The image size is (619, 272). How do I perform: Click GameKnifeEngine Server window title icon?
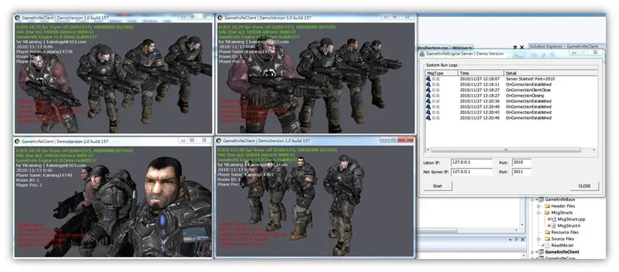click(422, 53)
